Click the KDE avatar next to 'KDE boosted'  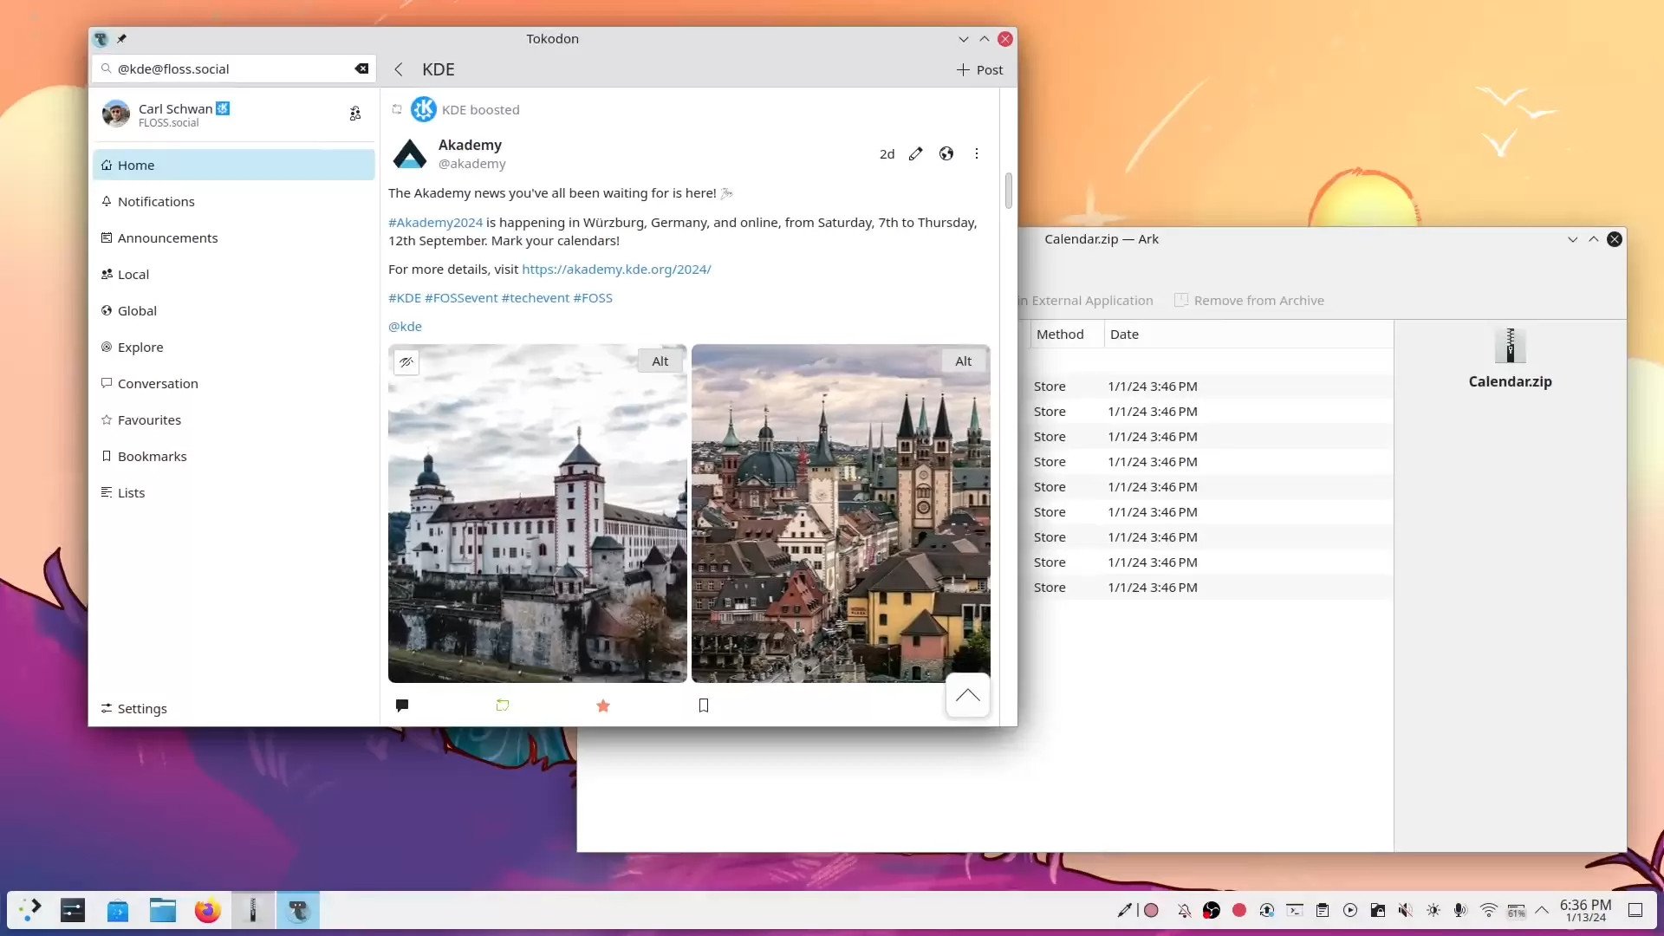click(x=424, y=109)
